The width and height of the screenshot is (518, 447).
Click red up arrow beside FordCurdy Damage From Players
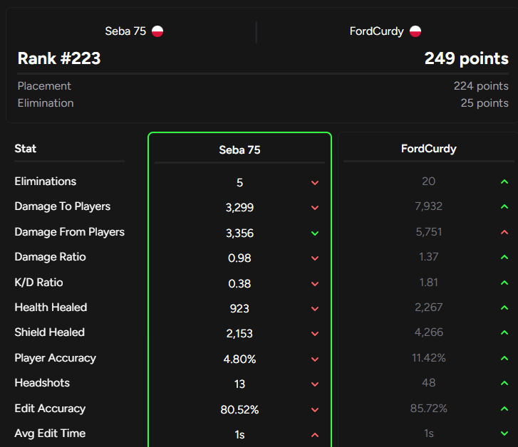tap(504, 232)
